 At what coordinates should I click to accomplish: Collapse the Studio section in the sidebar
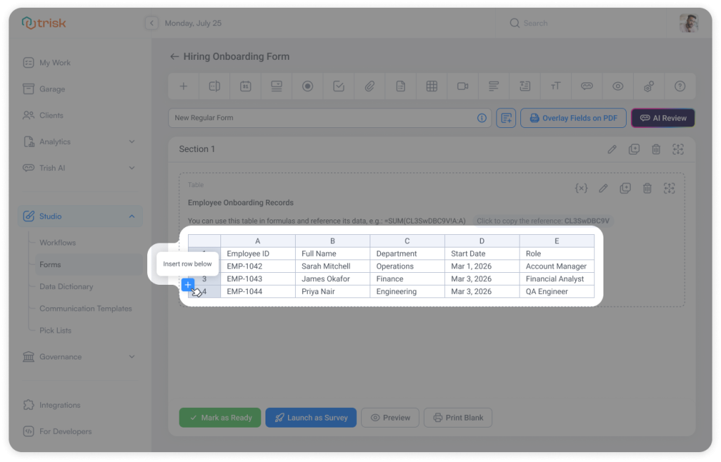80,216
